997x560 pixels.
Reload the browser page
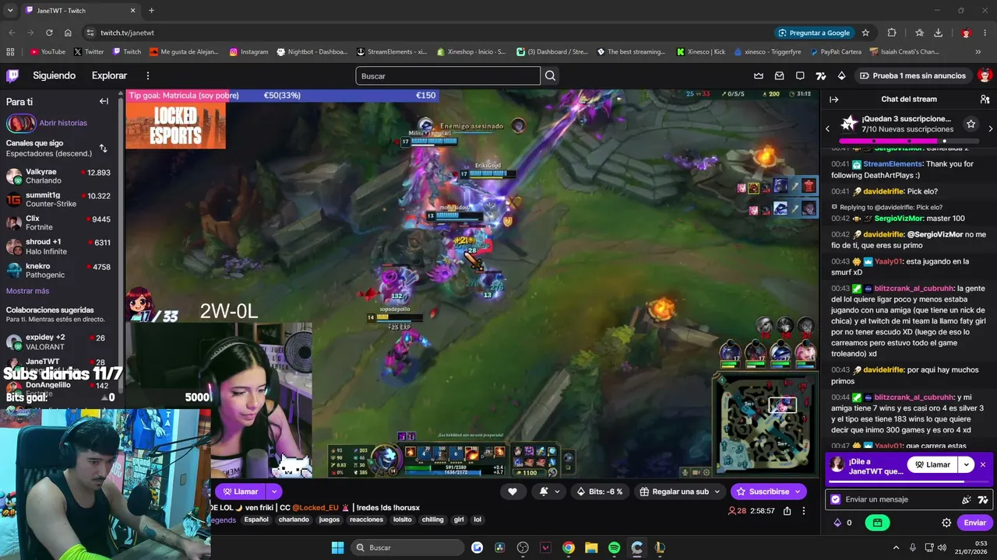tap(49, 33)
